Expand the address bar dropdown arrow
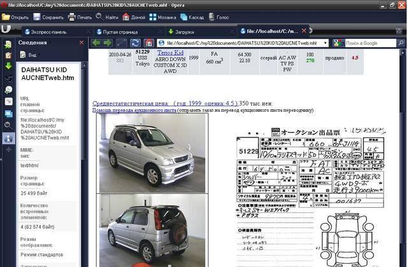The width and height of the screenshot is (407, 267). pyautogui.click(x=325, y=43)
